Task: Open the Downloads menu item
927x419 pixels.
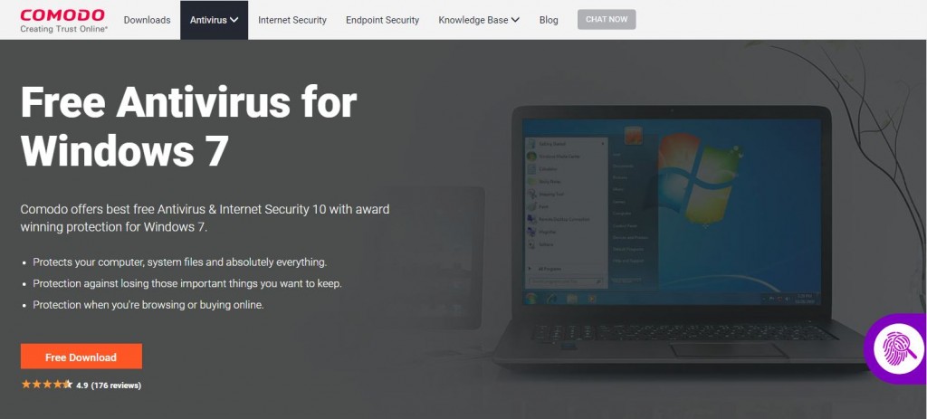Action: [148, 20]
